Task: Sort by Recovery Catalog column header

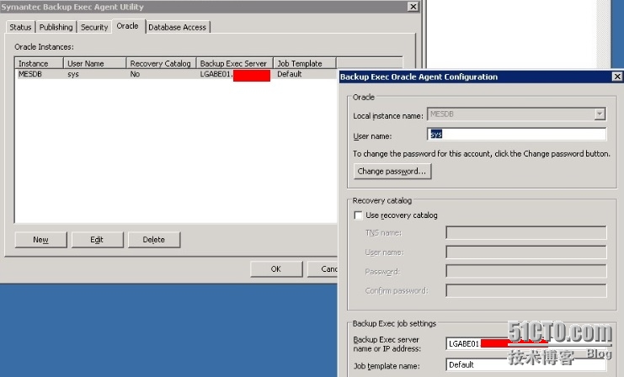Action: 161,63
